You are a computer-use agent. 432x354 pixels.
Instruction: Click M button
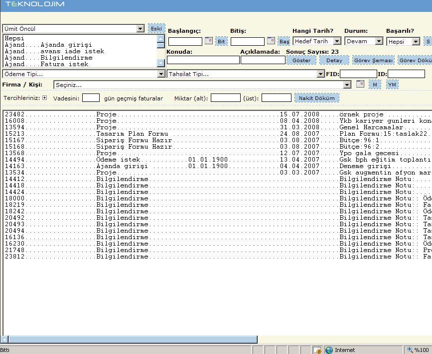(375, 85)
